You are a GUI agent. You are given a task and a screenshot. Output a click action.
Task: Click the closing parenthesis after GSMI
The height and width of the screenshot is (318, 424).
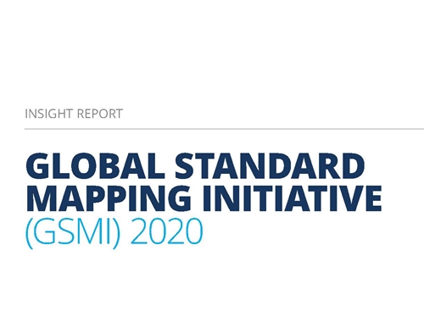pyautogui.click(x=117, y=233)
